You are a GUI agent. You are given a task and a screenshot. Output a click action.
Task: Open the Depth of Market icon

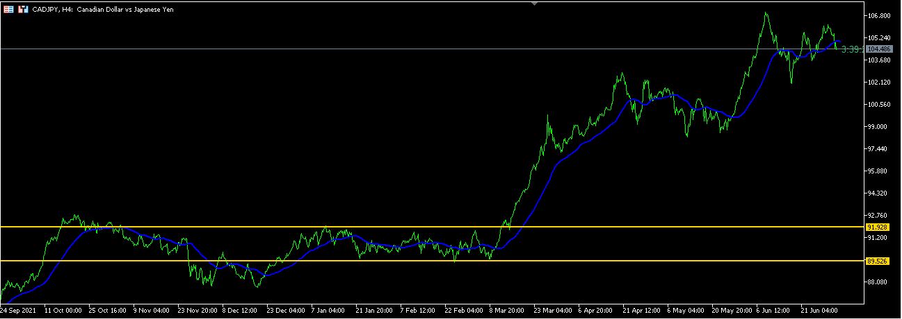click(x=24, y=10)
